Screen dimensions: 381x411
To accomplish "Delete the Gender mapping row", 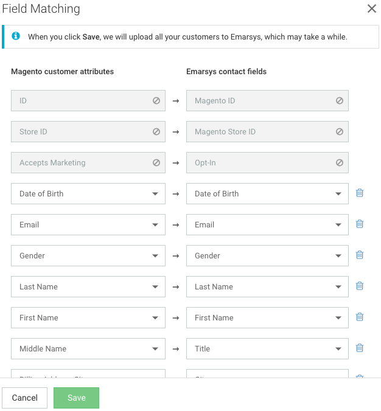I will [x=360, y=255].
